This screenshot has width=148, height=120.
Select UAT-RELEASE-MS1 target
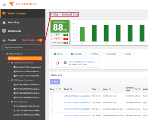click(28, 93)
